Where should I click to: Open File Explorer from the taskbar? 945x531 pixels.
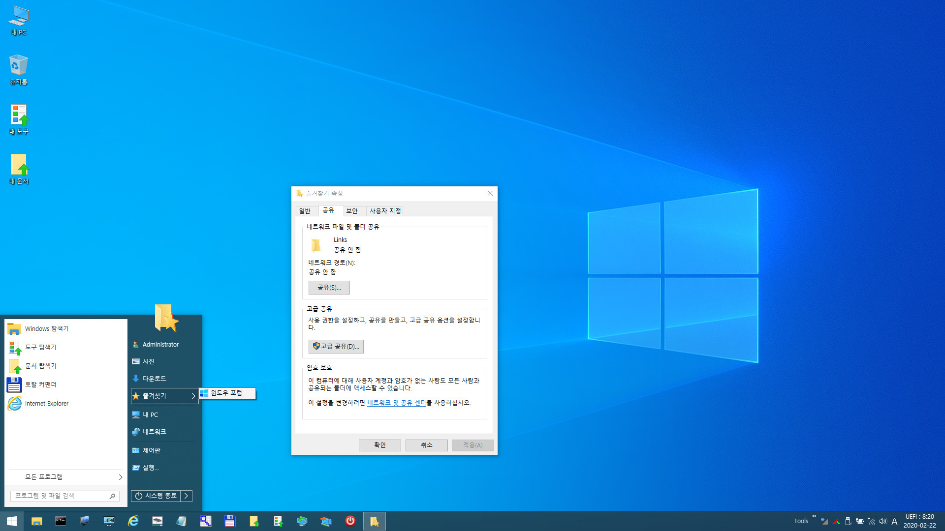[x=36, y=521]
